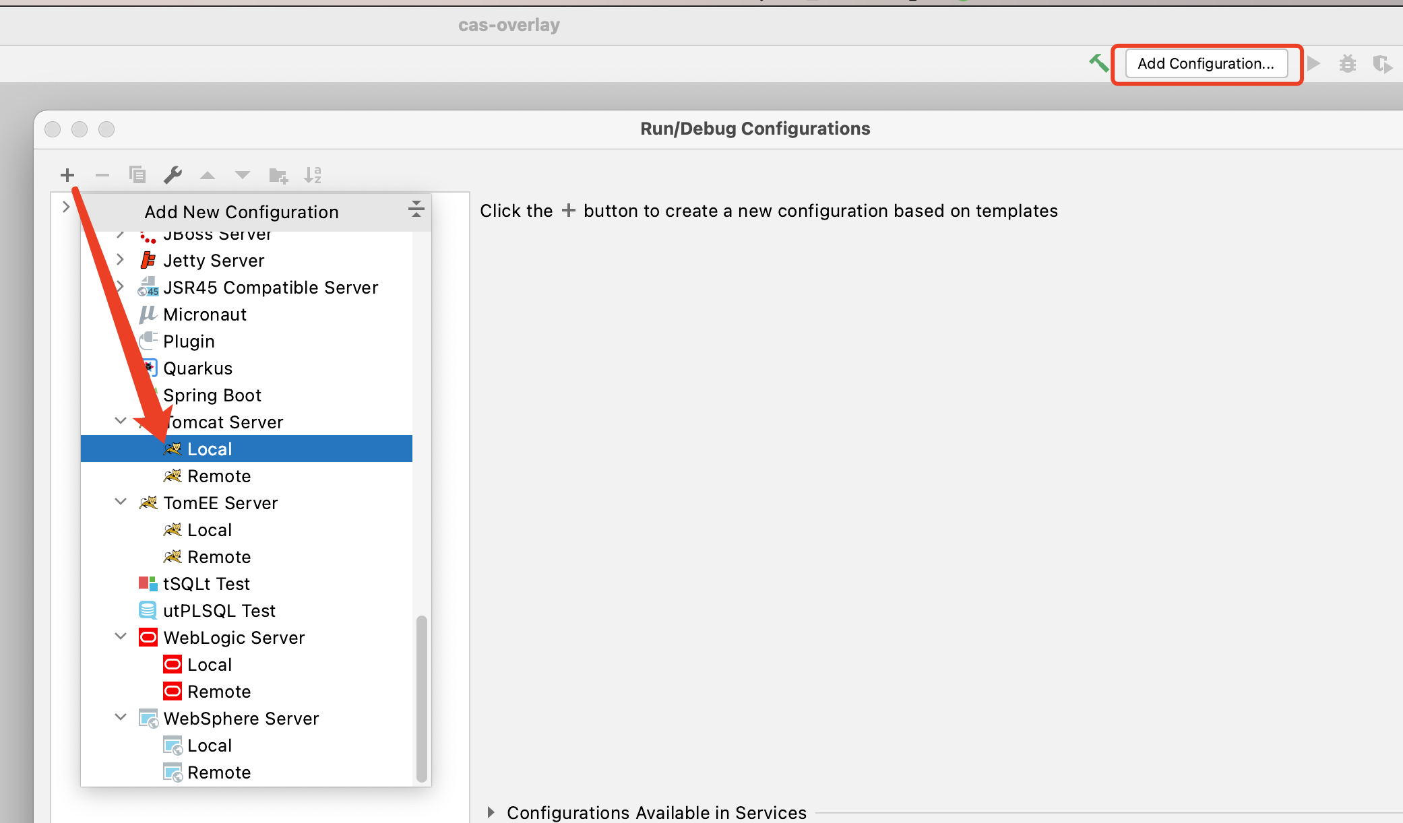
Task: Click the folder/group configurations icon
Action: click(x=279, y=173)
